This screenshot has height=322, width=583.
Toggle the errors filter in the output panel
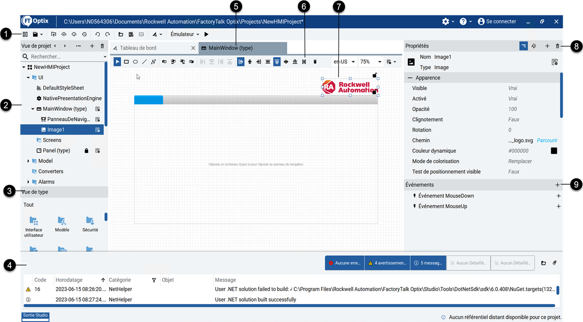click(x=345, y=263)
